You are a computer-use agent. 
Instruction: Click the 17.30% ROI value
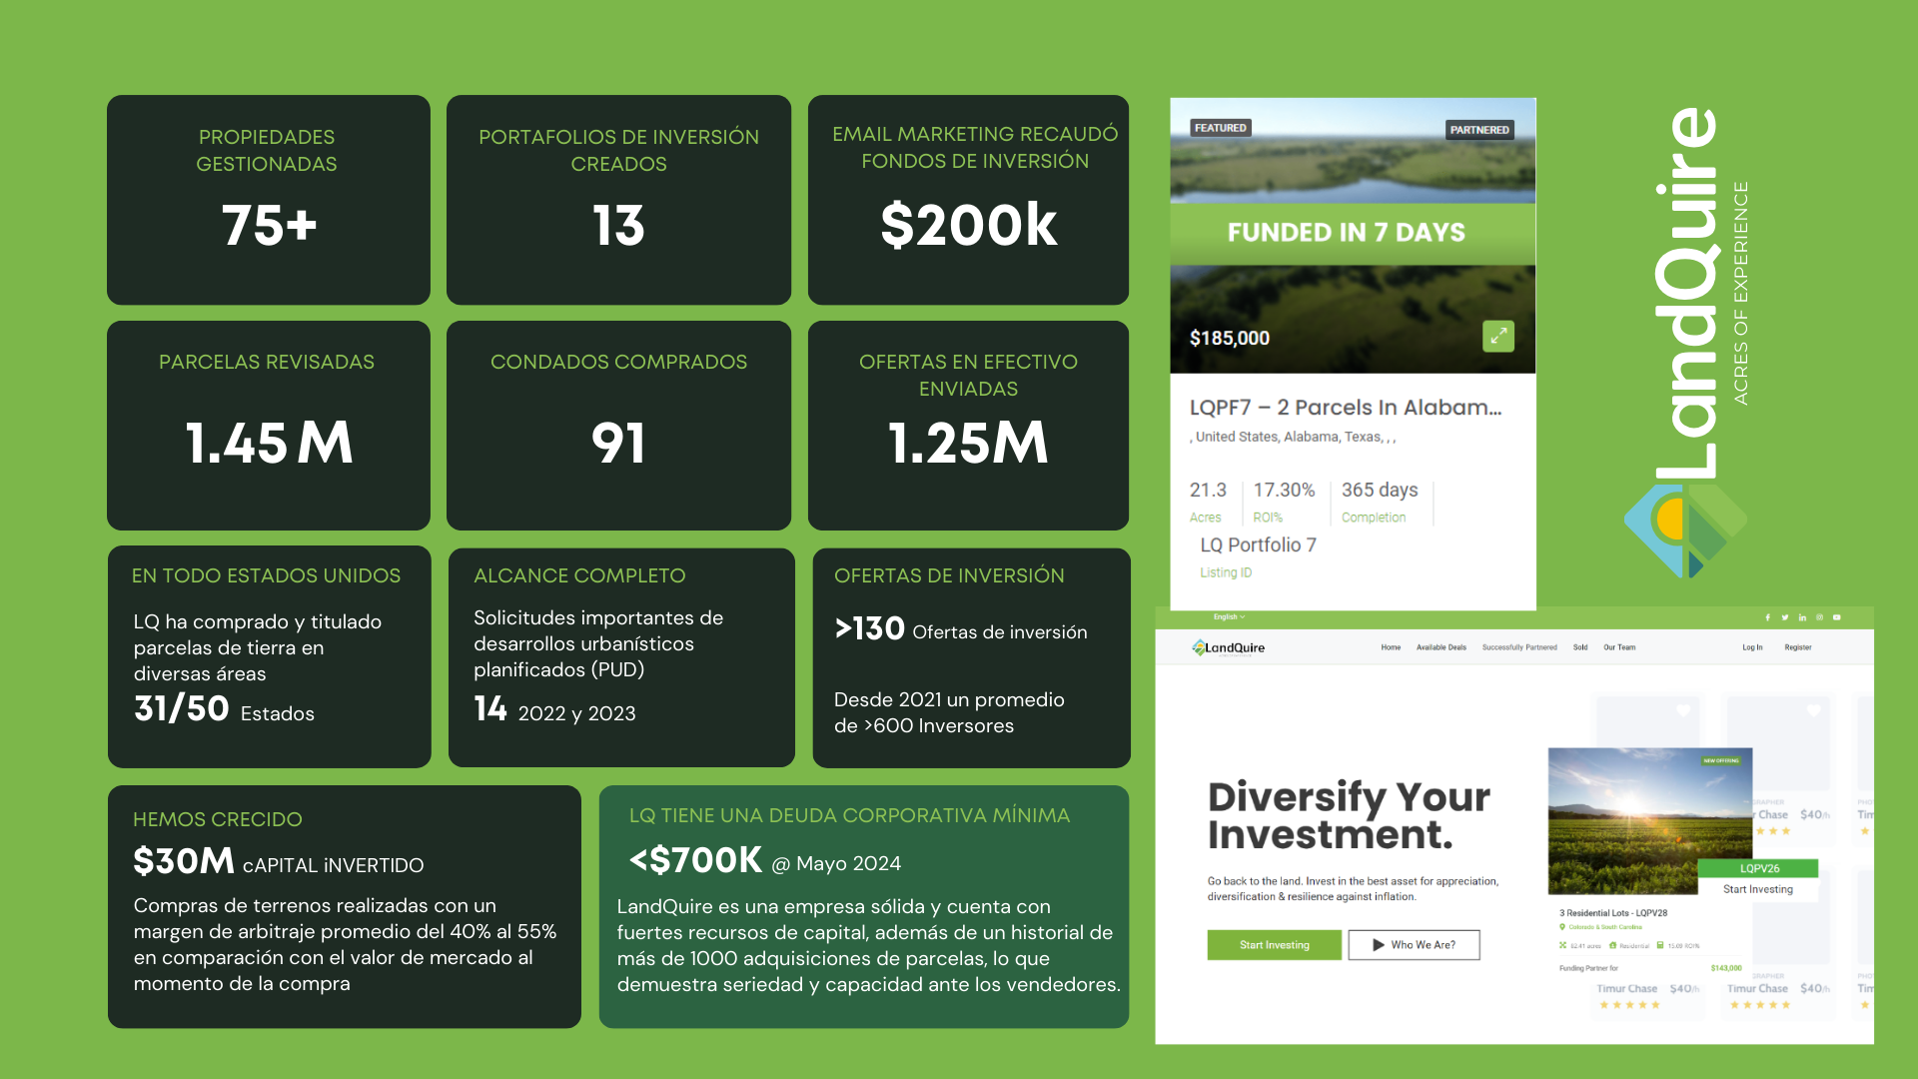click(x=1284, y=491)
